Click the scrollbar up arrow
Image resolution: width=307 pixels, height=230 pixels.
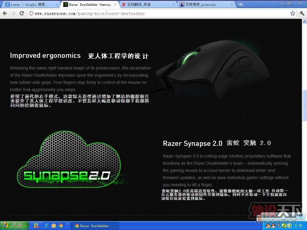pos(305,21)
